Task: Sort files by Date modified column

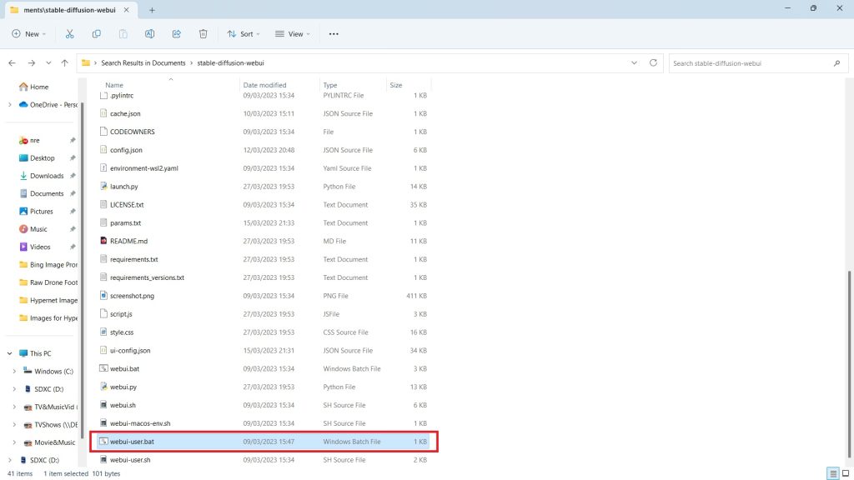Action: [264, 85]
